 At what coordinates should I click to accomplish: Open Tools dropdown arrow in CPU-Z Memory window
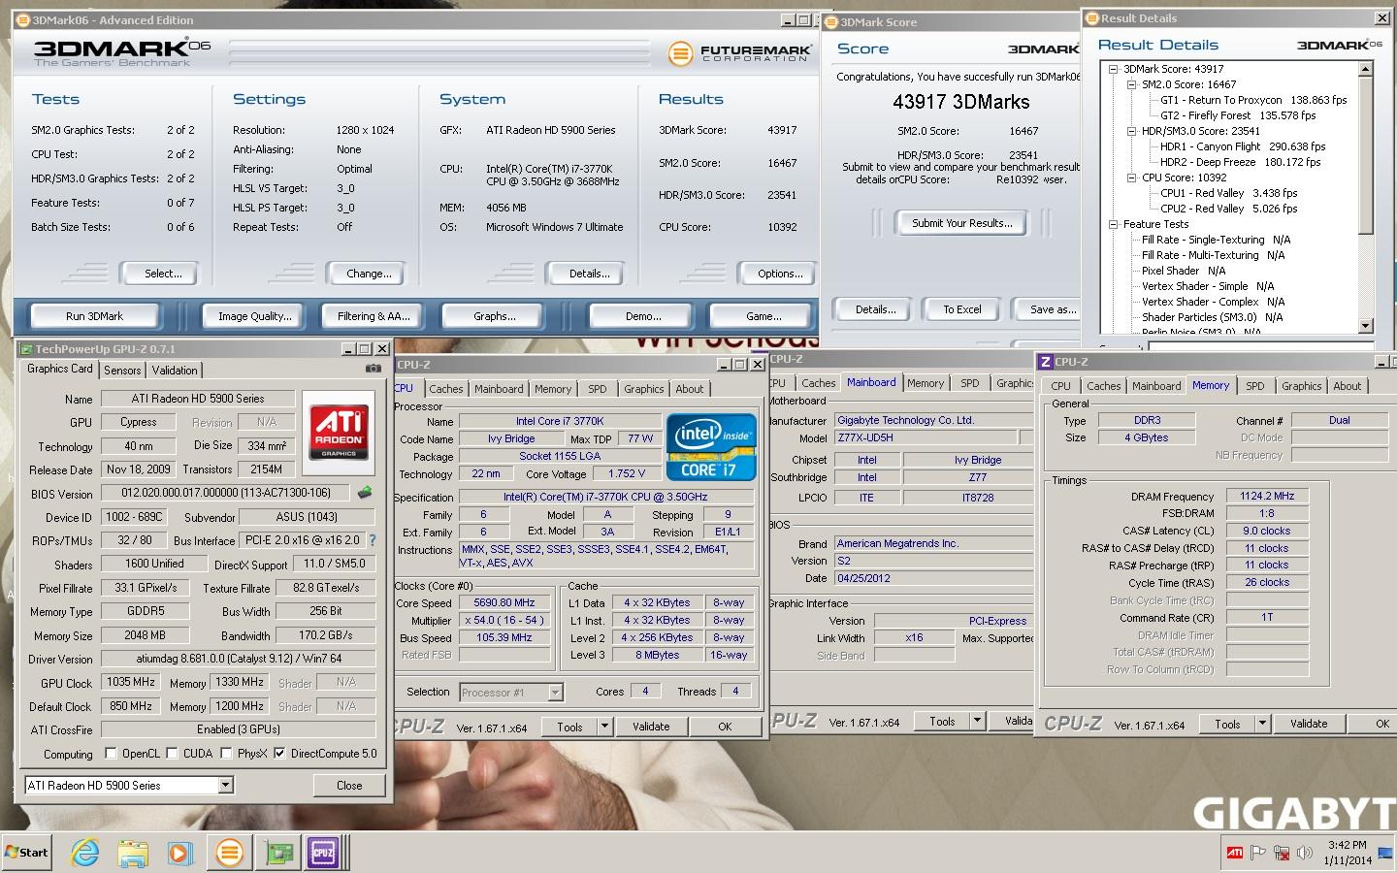[x=1262, y=724]
